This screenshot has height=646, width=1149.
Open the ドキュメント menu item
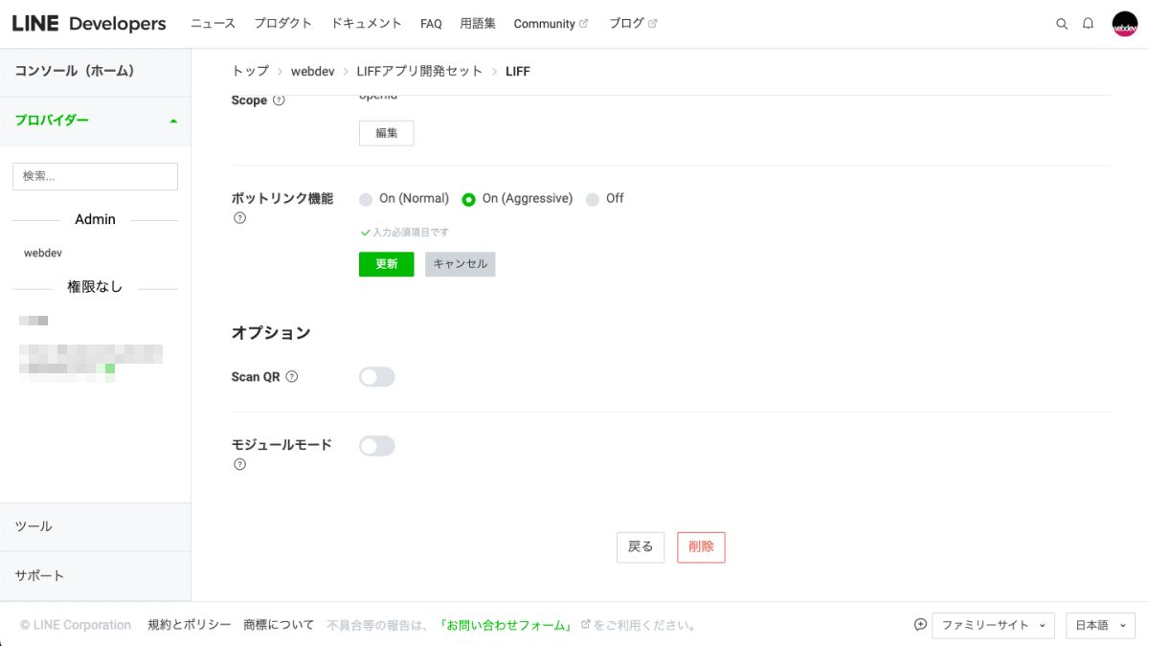[367, 24]
